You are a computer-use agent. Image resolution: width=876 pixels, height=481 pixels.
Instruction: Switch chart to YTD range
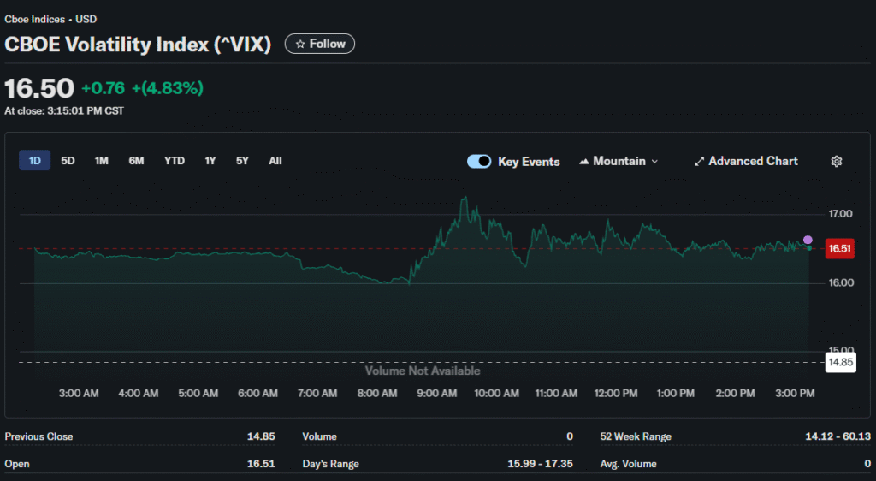(175, 161)
